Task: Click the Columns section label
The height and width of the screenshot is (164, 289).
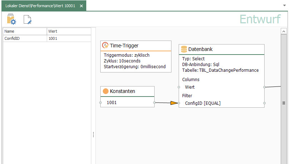Action: [191, 80]
